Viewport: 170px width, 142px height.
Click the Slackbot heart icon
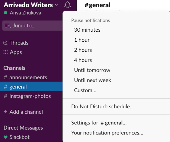(x=5, y=137)
